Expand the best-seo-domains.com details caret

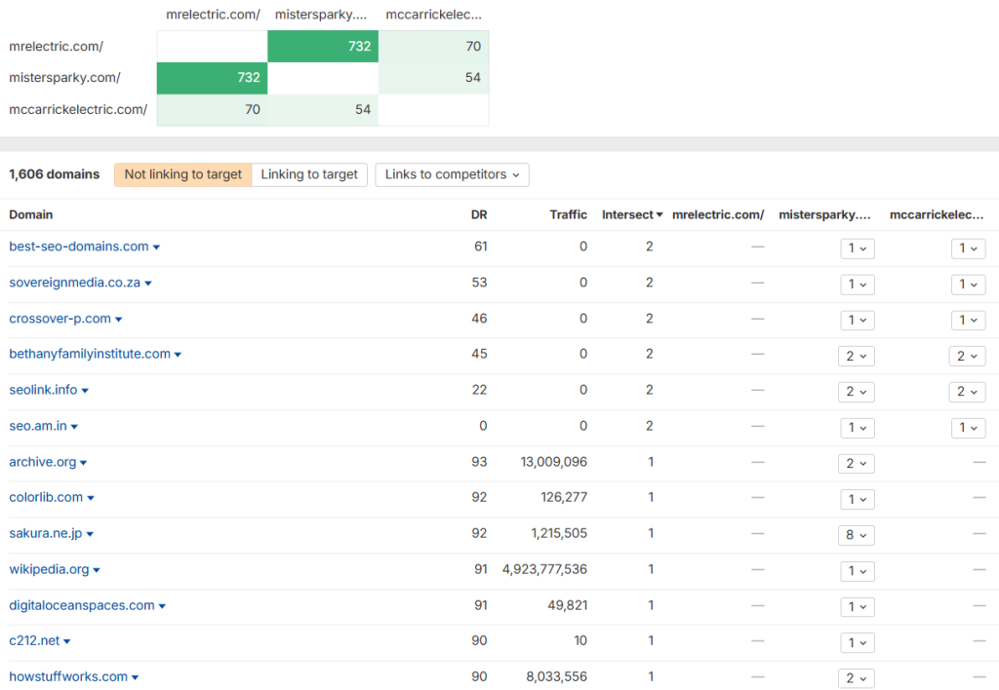[154, 247]
